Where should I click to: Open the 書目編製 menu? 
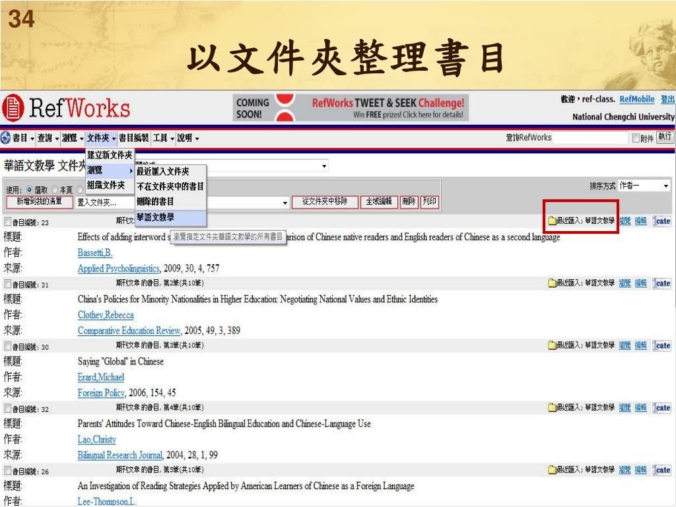pyautogui.click(x=133, y=138)
